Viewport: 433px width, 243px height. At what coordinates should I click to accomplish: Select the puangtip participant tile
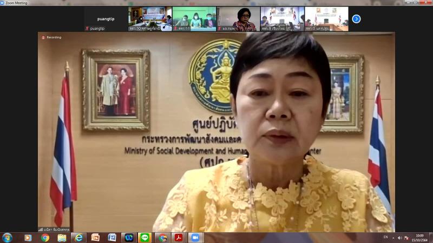pyautogui.click(x=106, y=19)
